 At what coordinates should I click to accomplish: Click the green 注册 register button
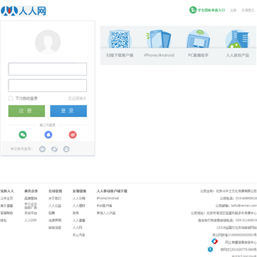coord(26,111)
